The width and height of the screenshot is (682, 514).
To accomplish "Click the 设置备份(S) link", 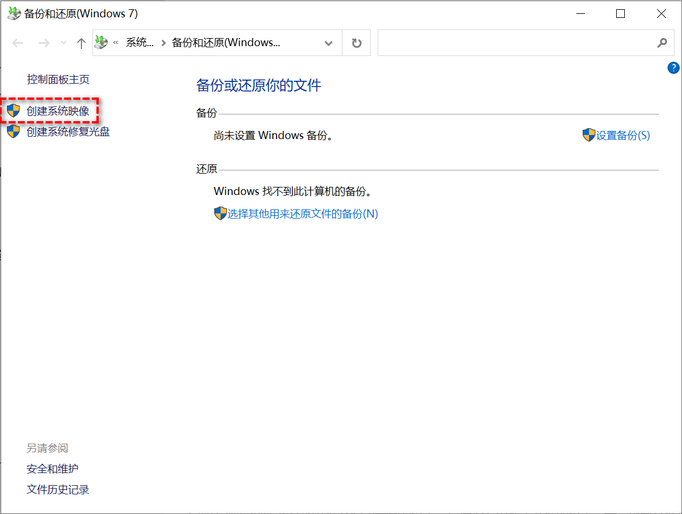I will tap(623, 135).
